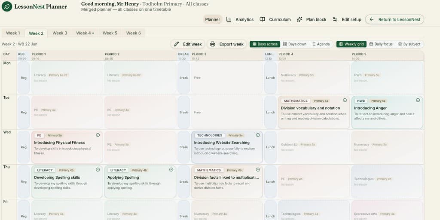Click the pencil icon for Edit week

click(x=176, y=44)
